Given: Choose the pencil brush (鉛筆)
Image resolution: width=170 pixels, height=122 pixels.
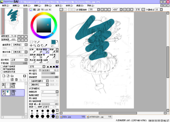Looking at the screenshot, I should point(32,51).
